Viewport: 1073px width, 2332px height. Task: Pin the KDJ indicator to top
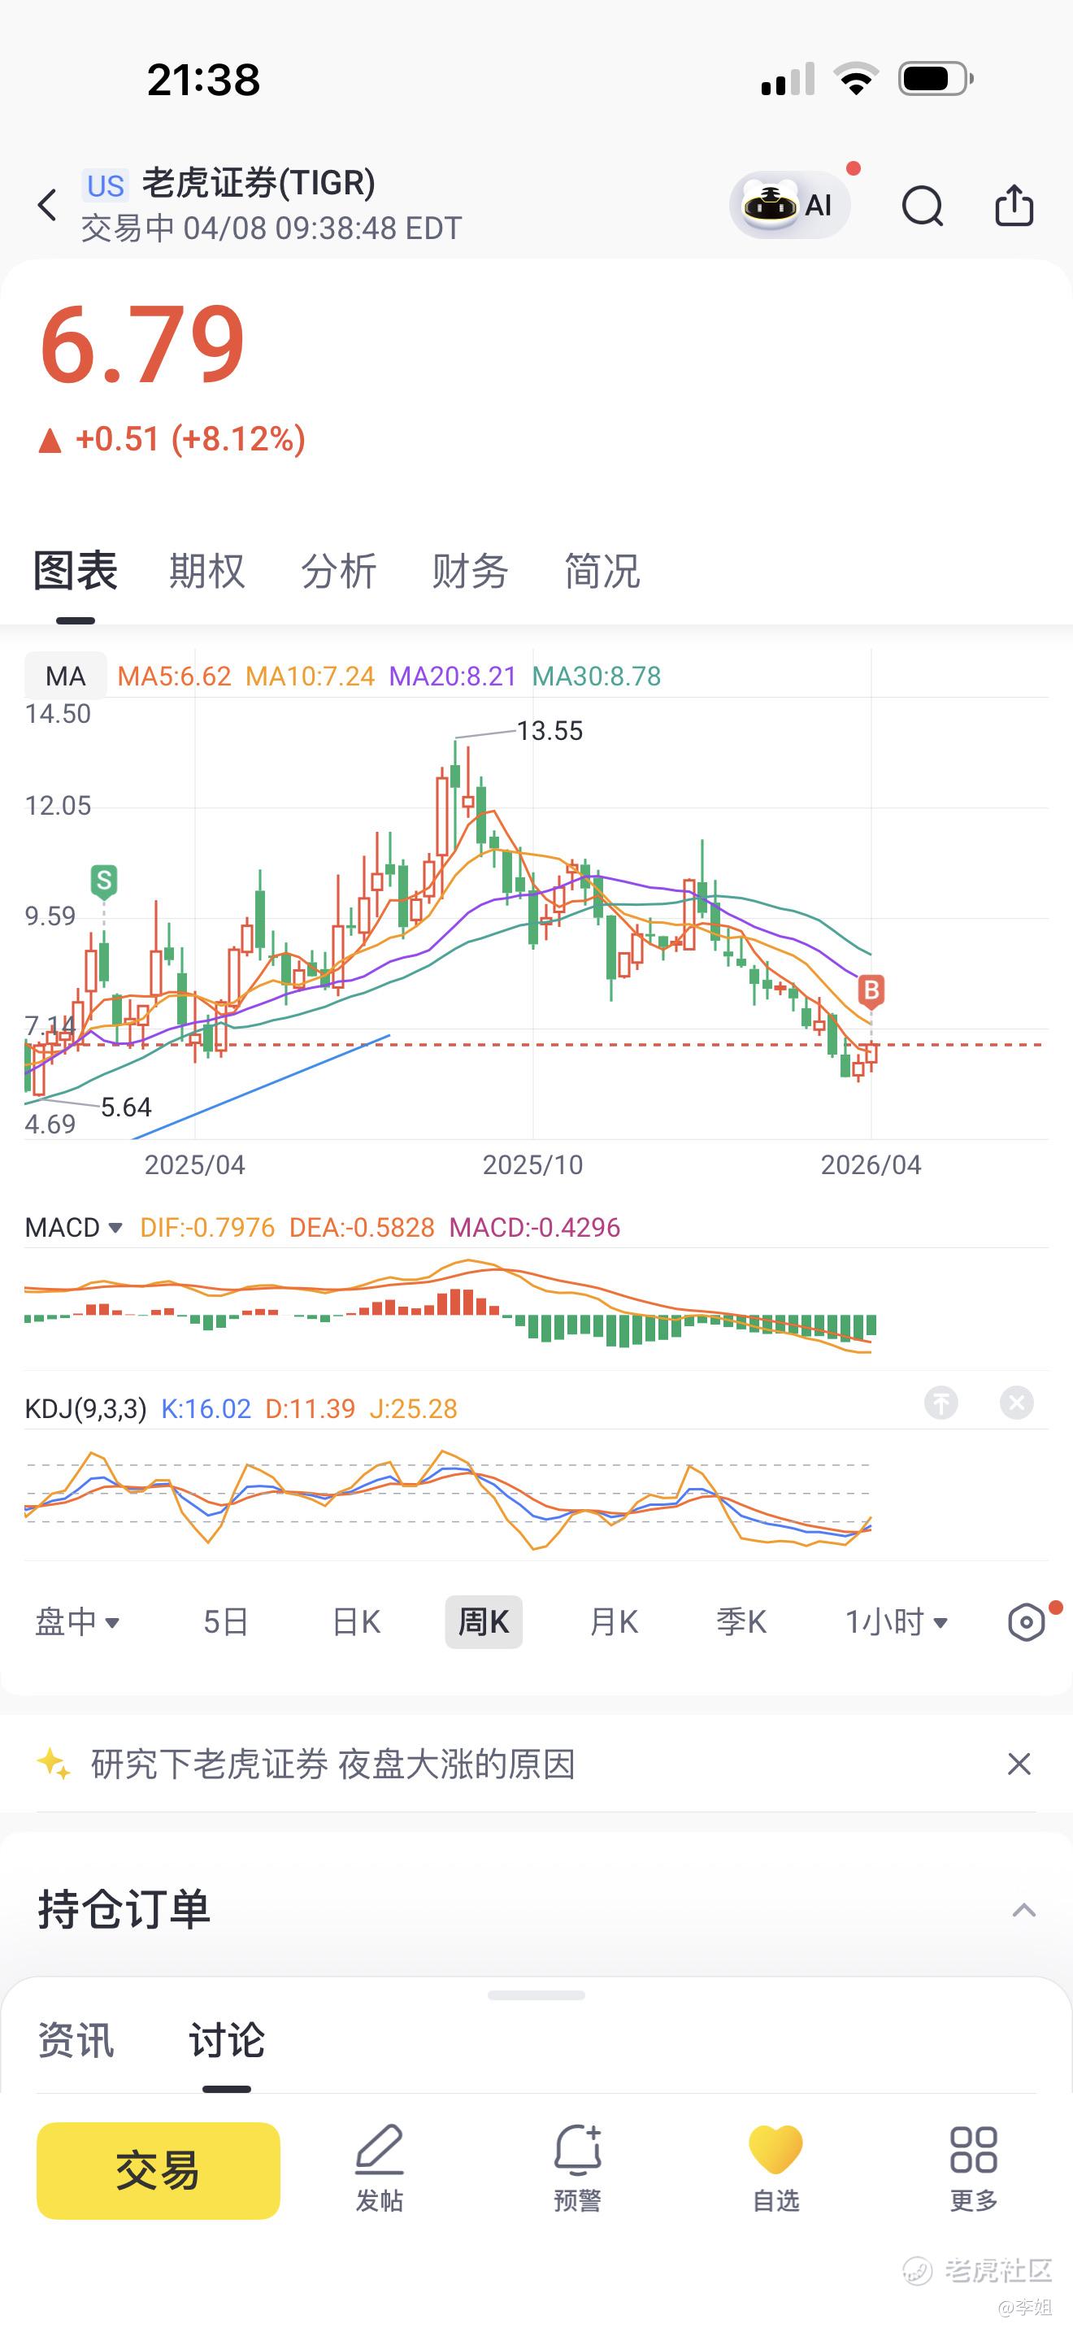(941, 1403)
